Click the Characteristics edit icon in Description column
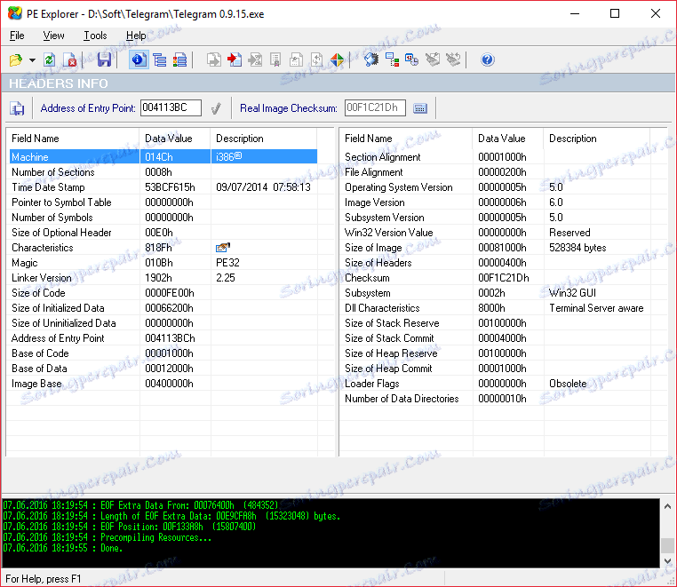The height and width of the screenshot is (587, 677). pyautogui.click(x=222, y=248)
